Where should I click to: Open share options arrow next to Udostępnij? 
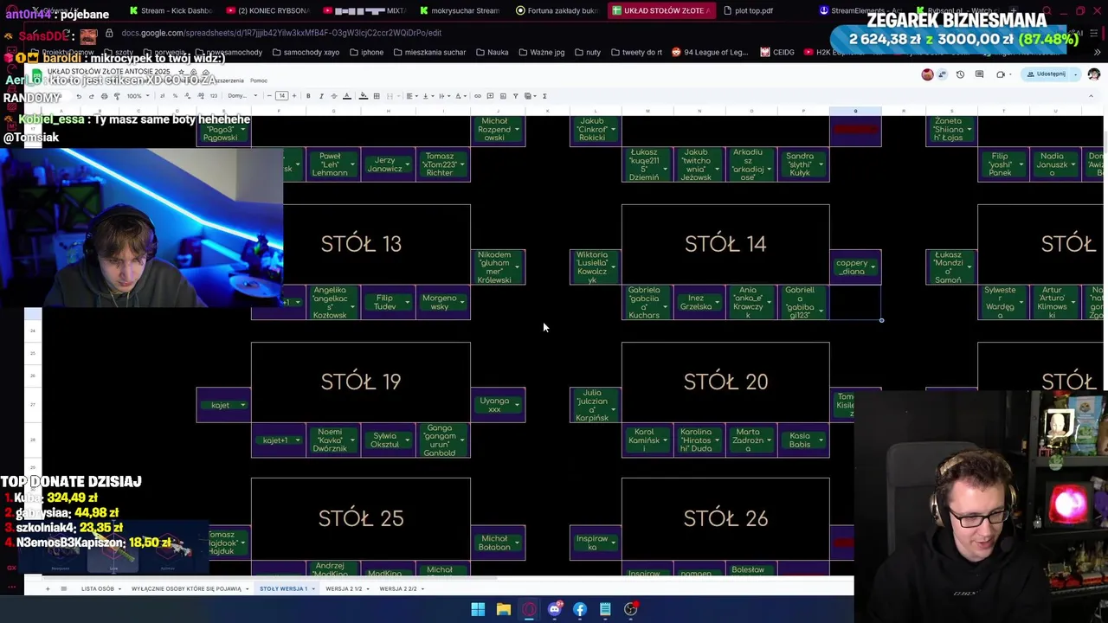(1076, 74)
